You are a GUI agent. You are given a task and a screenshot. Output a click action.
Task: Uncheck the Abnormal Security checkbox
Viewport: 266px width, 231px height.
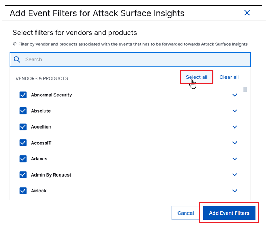[23, 95]
